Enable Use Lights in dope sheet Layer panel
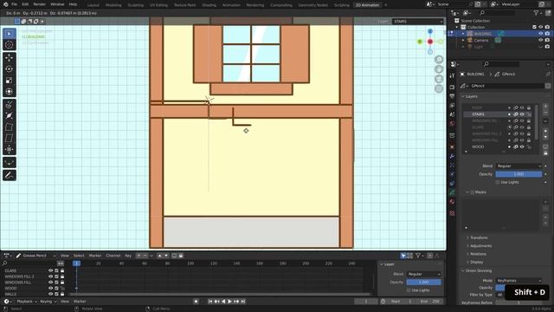 tap(409, 290)
